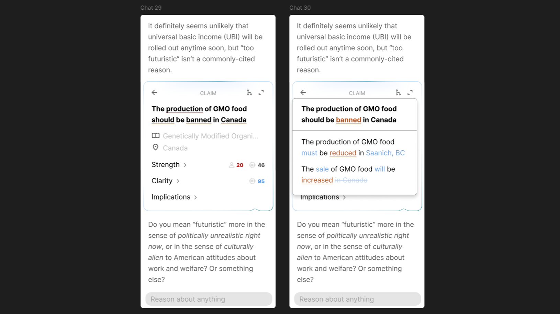560x314 pixels.
Task: Click branch icon in Chat 29 claim card
Action: point(249,93)
